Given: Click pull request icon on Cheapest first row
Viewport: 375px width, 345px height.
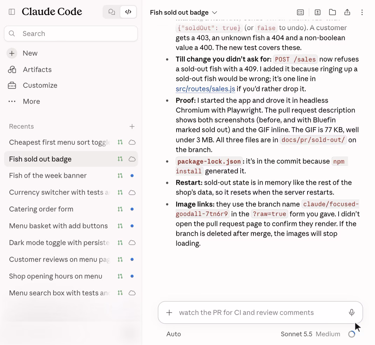Looking at the screenshot, I should click(120, 142).
